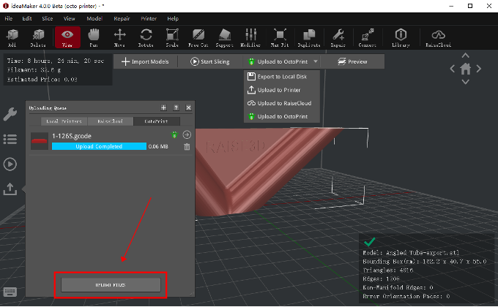Delete 1-126S.gcode with trash icon

coord(187,146)
